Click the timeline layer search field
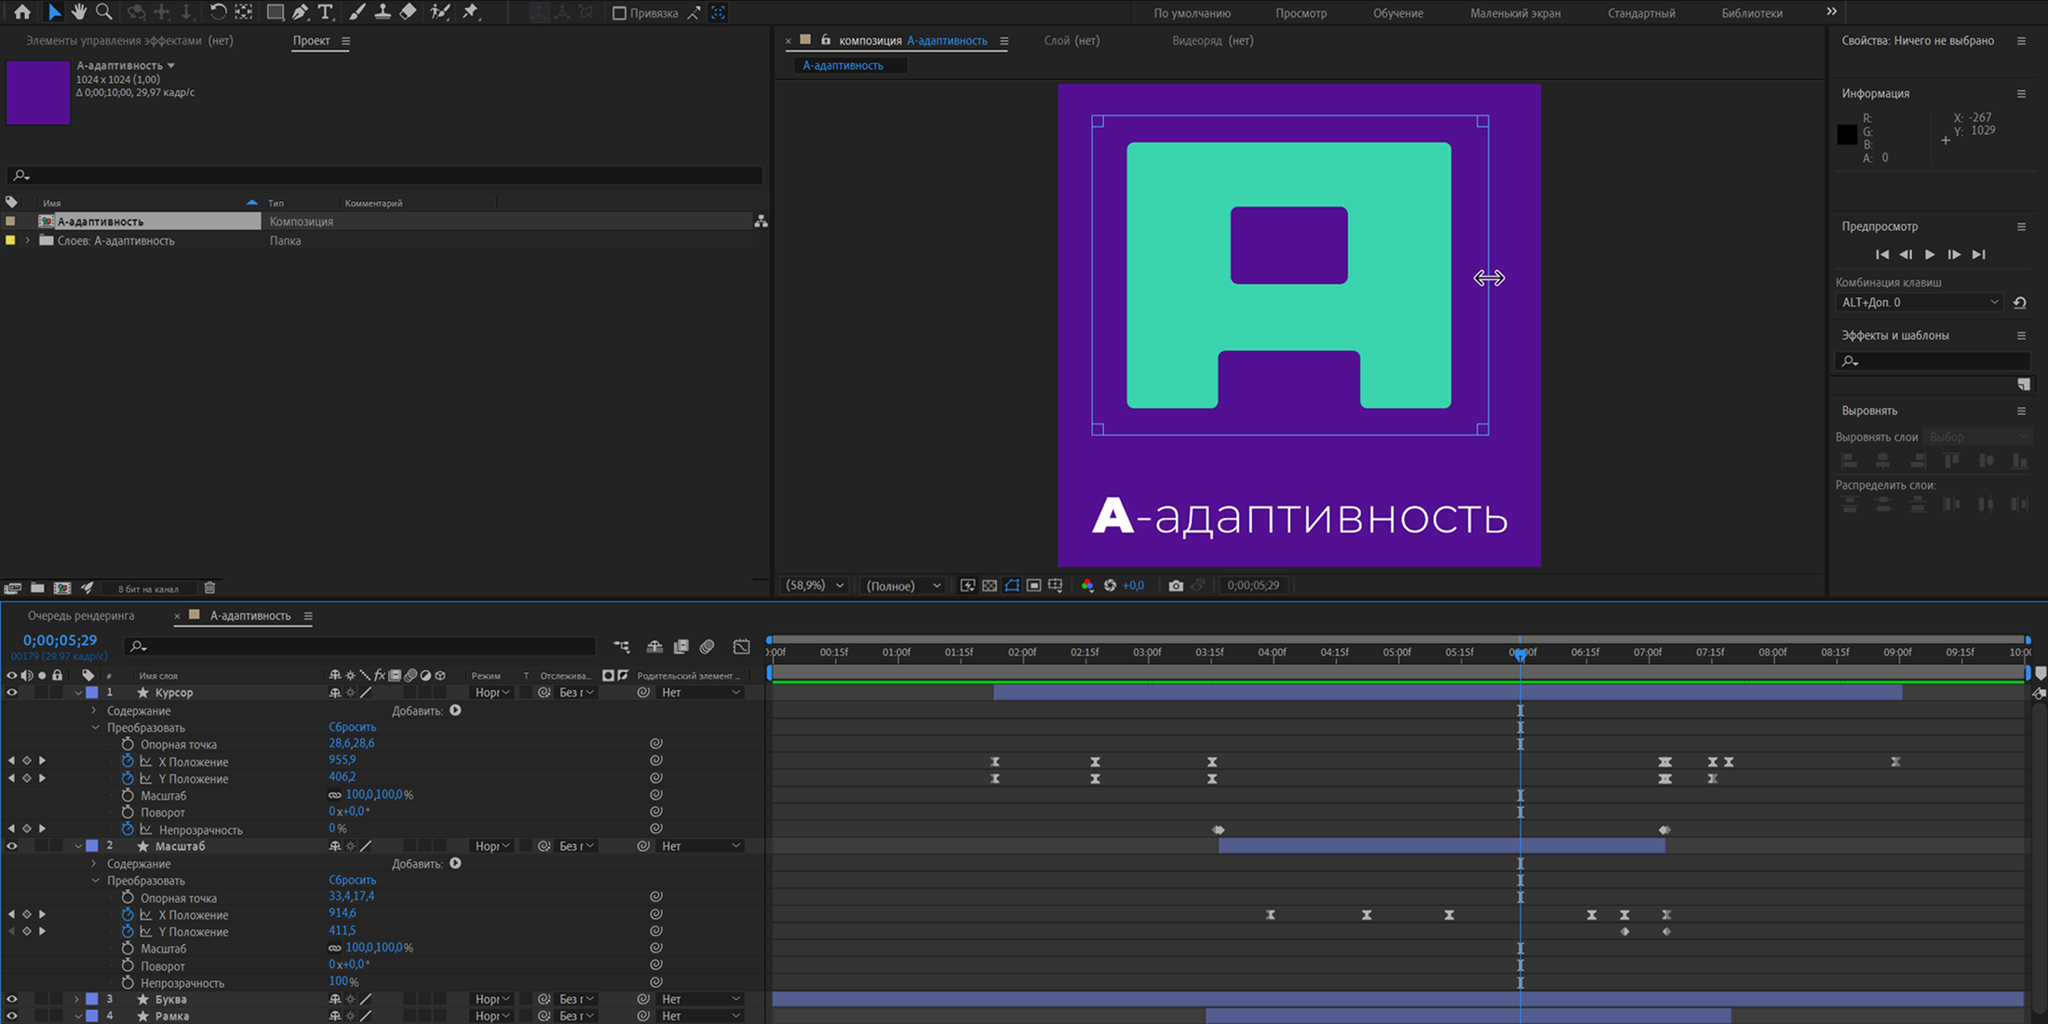Image resolution: width=2048 pixels, height=1024 pixels. (x=363, y=646)
